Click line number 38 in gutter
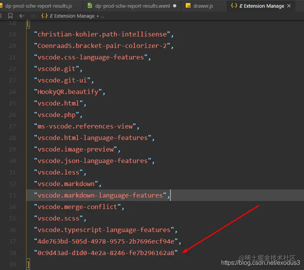This screenshot has width=304, height=270. point(12,253)
